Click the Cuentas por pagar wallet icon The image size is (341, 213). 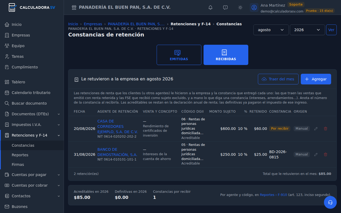pos(7,175)
